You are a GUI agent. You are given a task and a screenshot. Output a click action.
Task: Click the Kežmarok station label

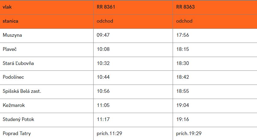tap(14, 105)
